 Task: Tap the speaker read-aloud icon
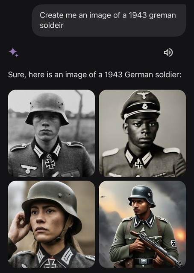[168, 52]
